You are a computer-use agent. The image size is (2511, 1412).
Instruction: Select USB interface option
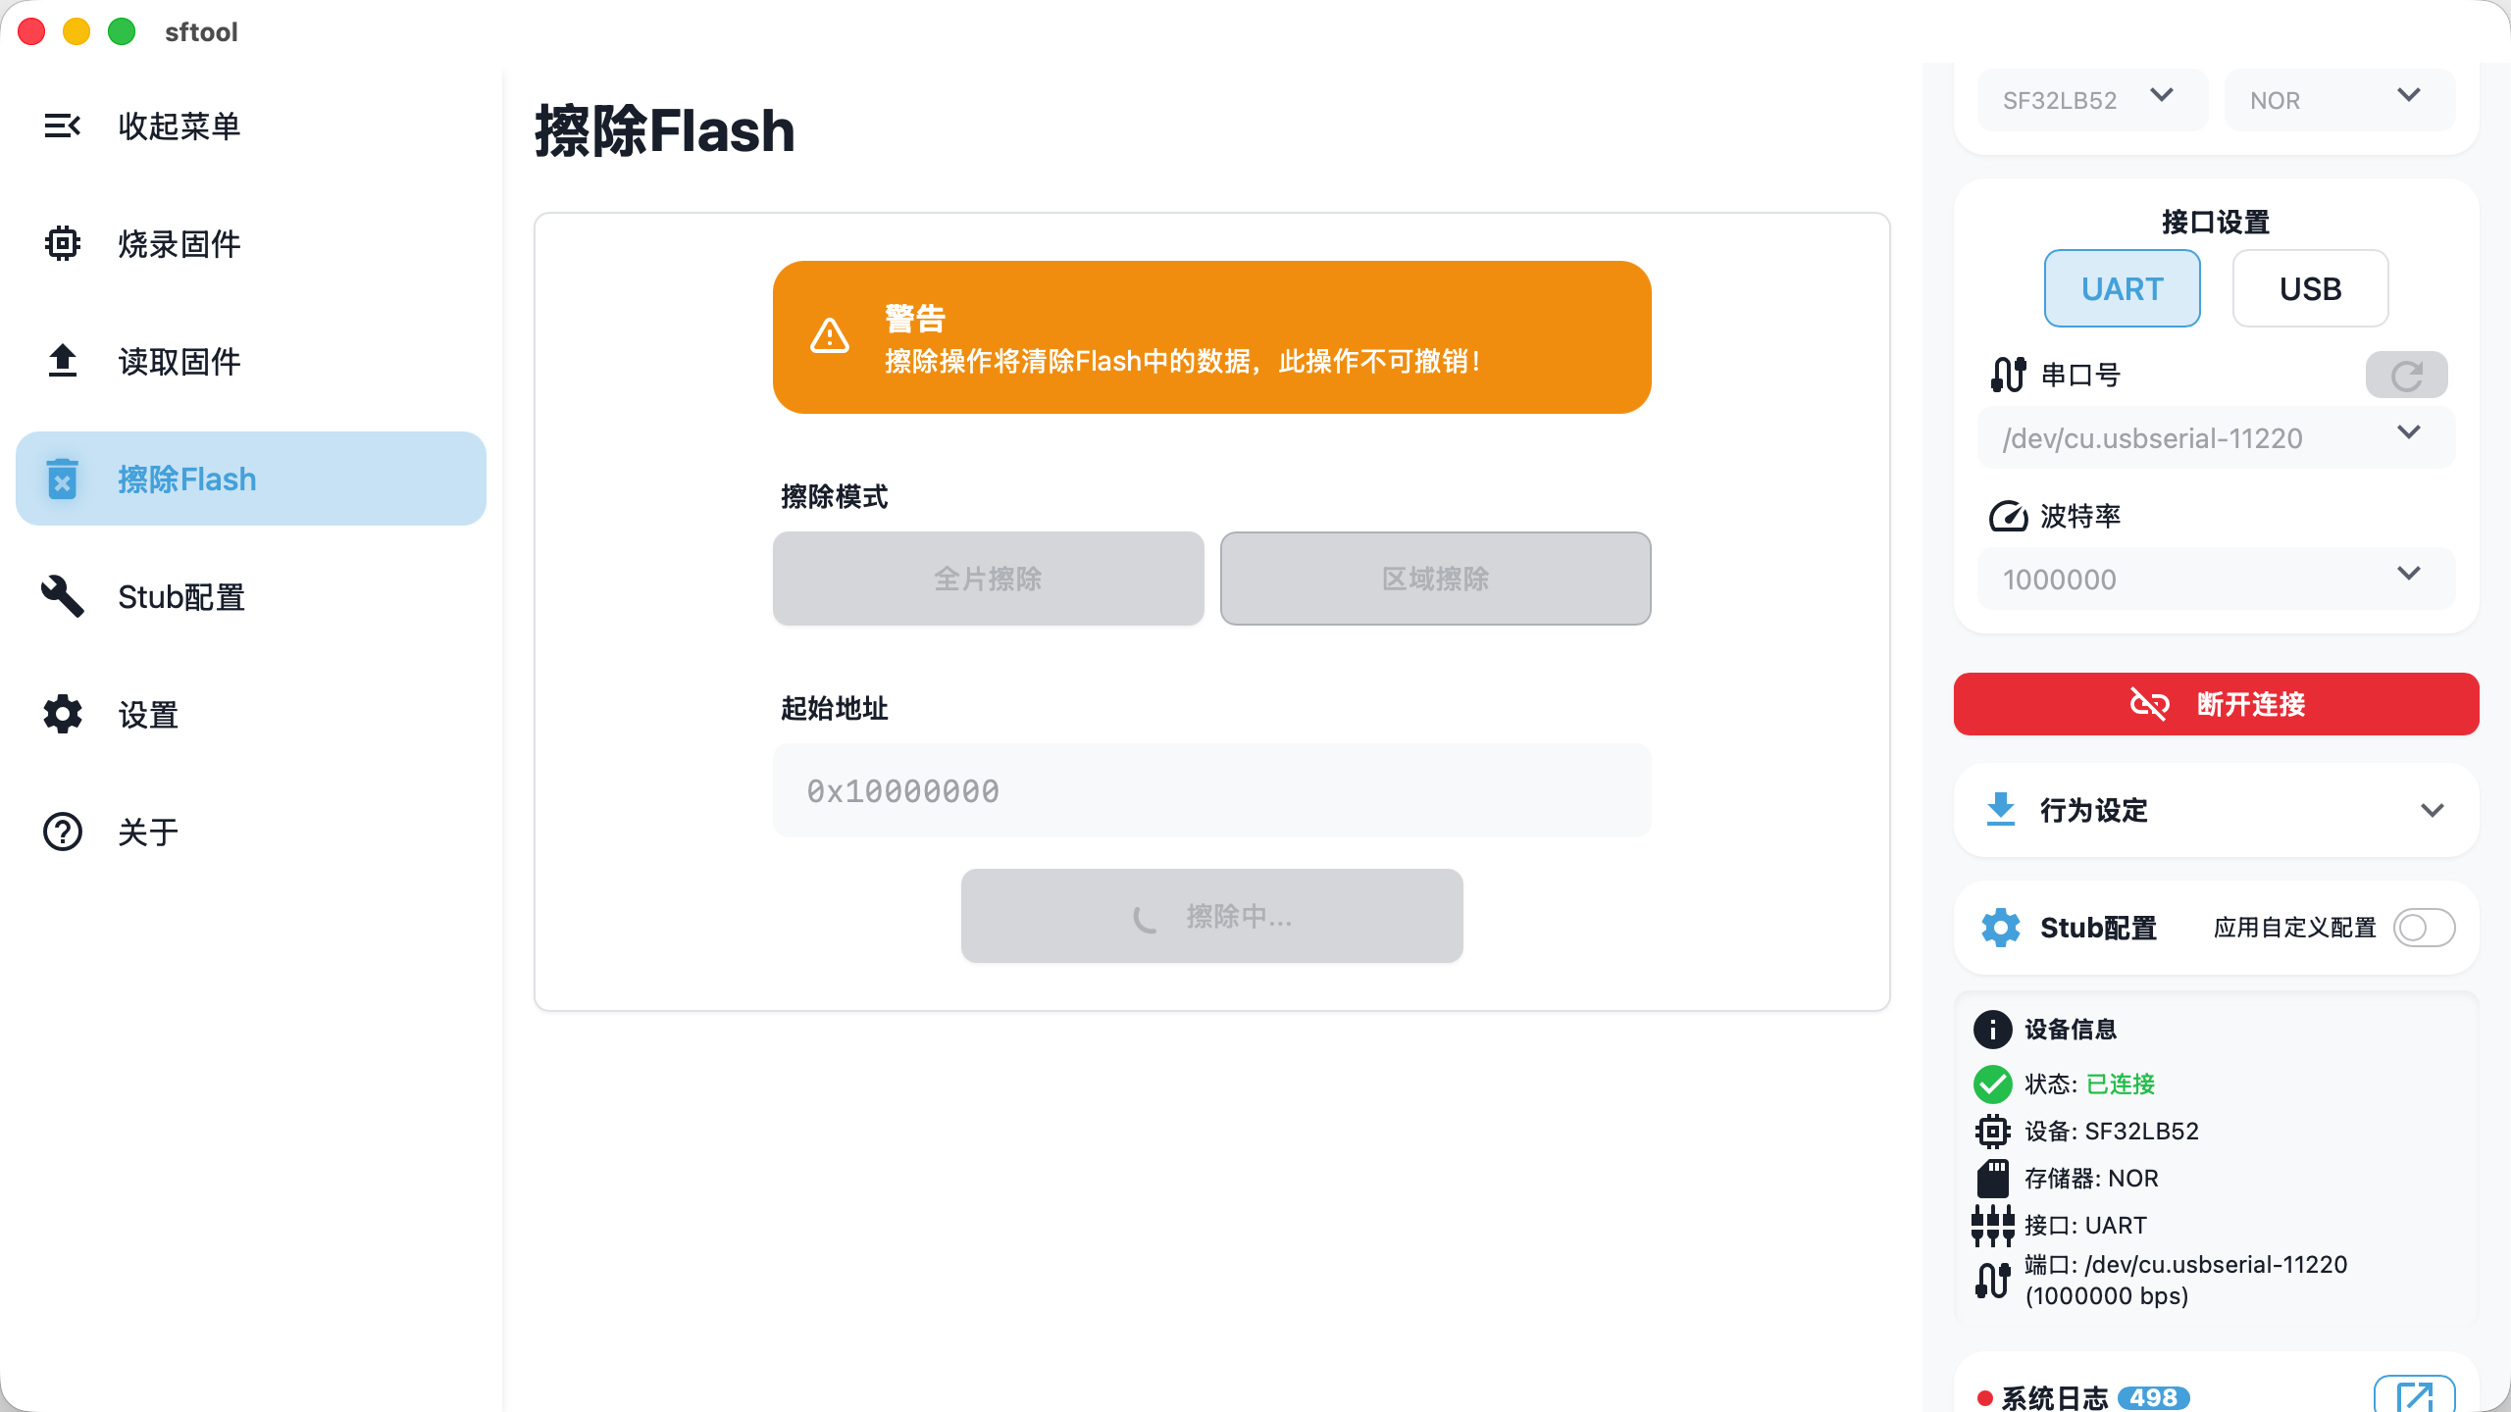click(2310, 288)
